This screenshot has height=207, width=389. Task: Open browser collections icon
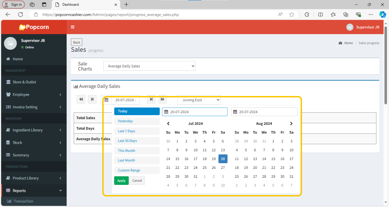(x=346, y=15)
